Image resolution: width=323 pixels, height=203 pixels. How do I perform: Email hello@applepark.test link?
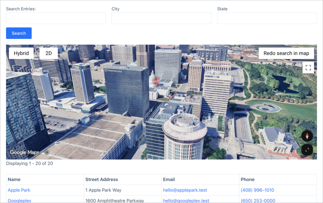(x=185, y=190)
